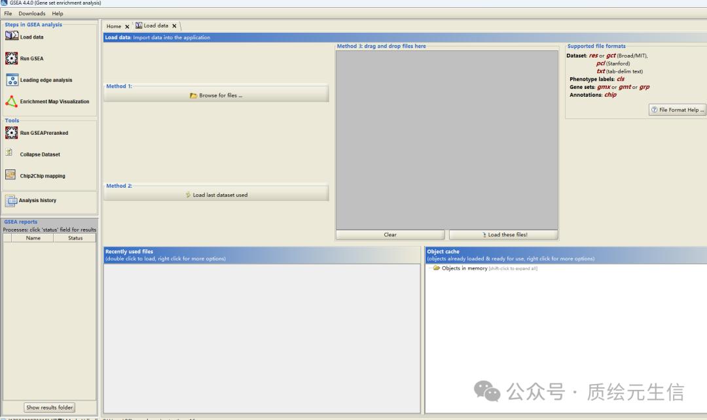This screenshot has width=707, height=420.
Task: Click the folder icon on Browse for files
Action: [x=193, y=96]
